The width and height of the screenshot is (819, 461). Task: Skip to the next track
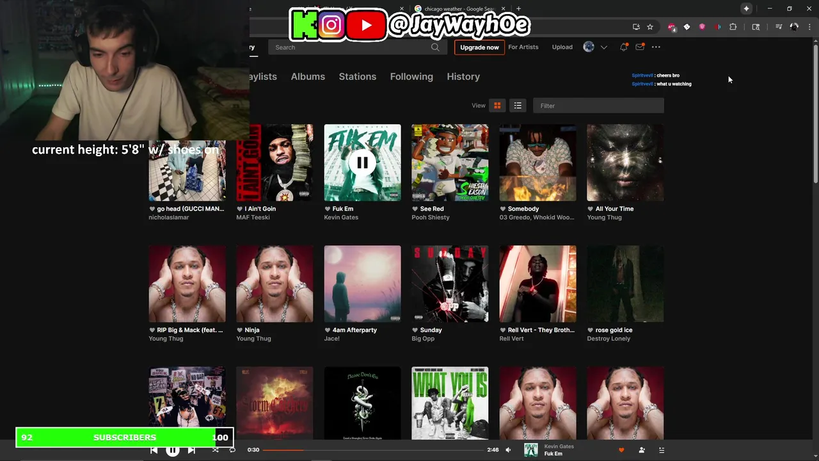[x=191, y=450]
